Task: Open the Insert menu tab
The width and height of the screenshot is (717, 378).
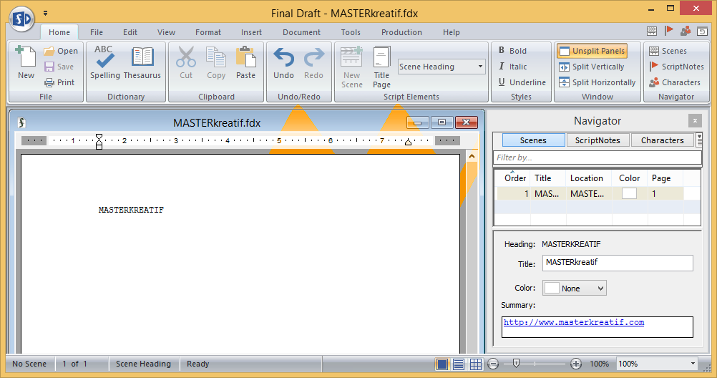Action: pos(251,32)
